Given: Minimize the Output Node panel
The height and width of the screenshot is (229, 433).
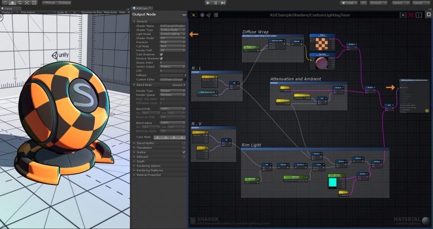Looking at the screenshot, I should pos(184,14).
